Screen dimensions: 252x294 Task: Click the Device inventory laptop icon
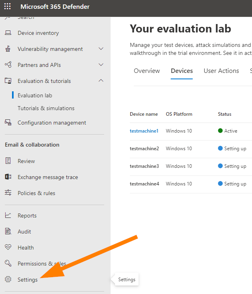click(8, 33)
